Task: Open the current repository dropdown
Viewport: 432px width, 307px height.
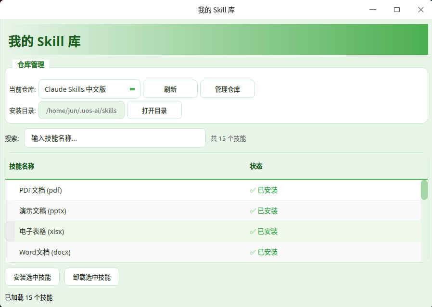Action: [x=89, y=89]
